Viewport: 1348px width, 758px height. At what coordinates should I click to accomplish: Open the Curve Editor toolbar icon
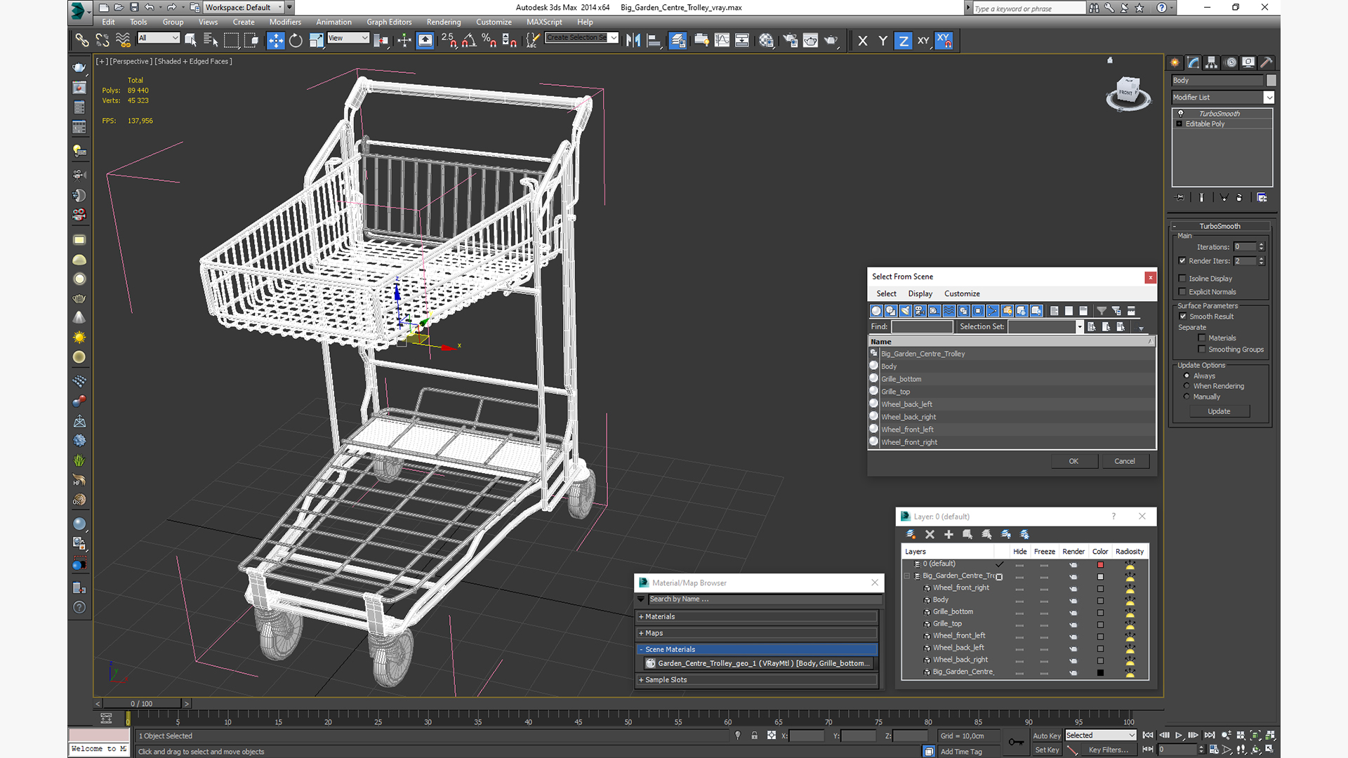tap(722, 41)
